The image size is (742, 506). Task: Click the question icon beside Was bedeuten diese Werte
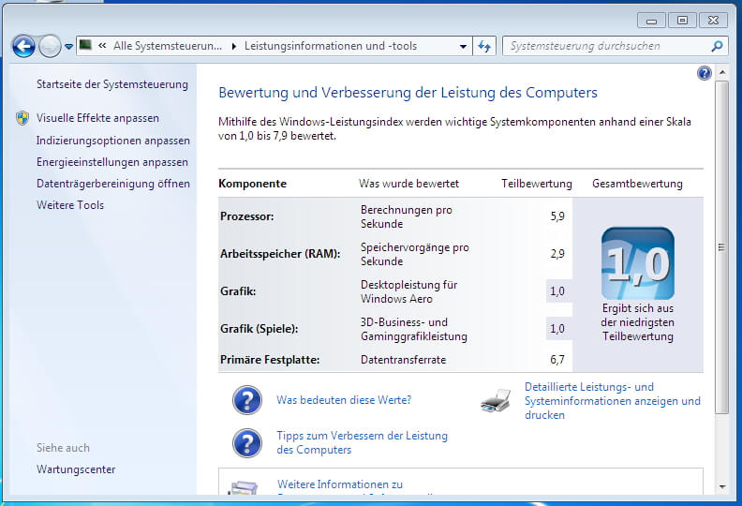coord(247,400)
